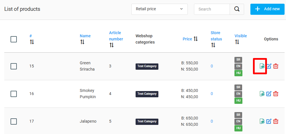Click the magnifier search icon button

click(237, 9)
